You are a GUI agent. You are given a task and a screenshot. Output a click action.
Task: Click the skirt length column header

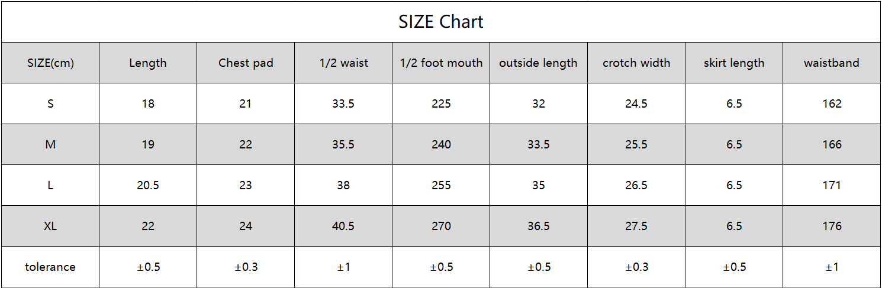(x=734, y=63)
